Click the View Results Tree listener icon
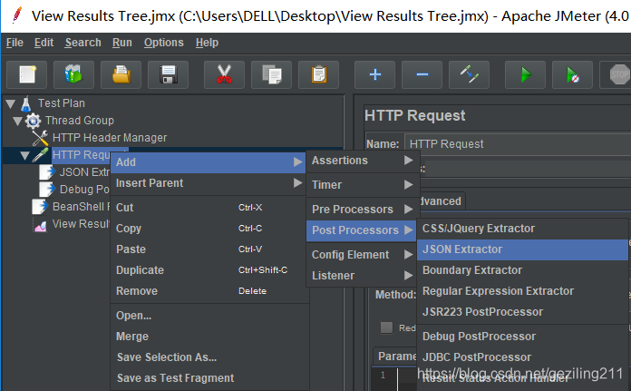The height and width of the screenshot is (391, 631). pyautogui.click(x=40, y=225)
